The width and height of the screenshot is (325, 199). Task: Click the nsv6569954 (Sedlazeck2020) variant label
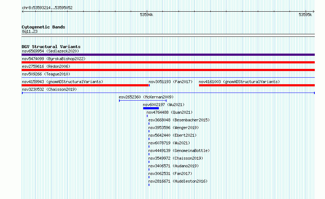pos(50,51)
